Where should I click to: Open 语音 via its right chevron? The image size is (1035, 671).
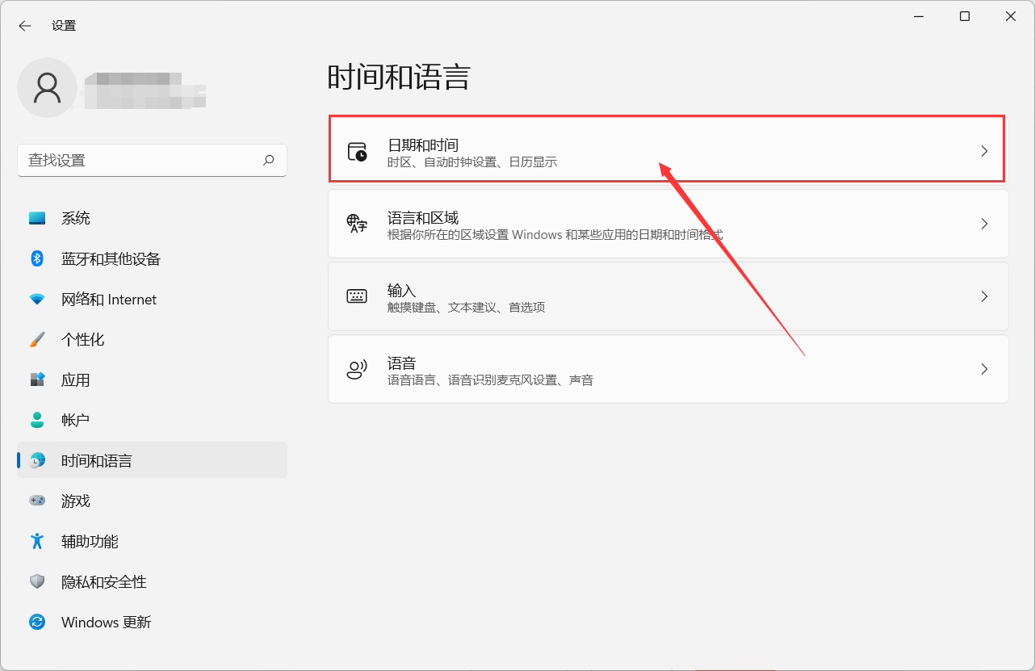coord(984,369)
